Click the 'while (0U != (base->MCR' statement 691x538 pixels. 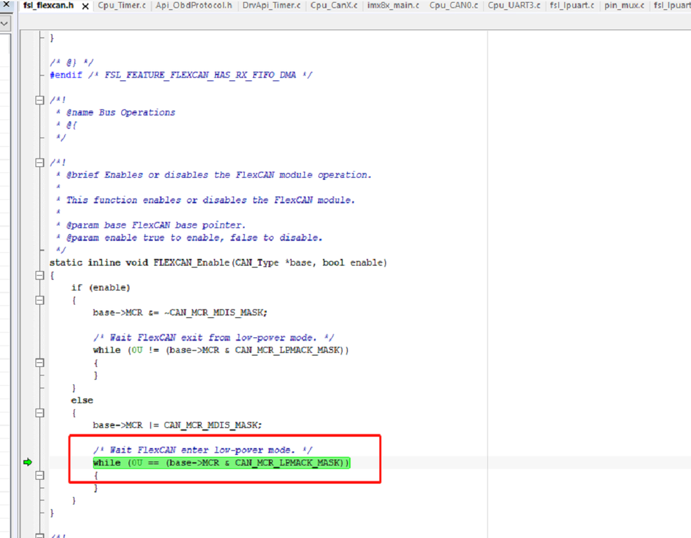click(221, 350)
